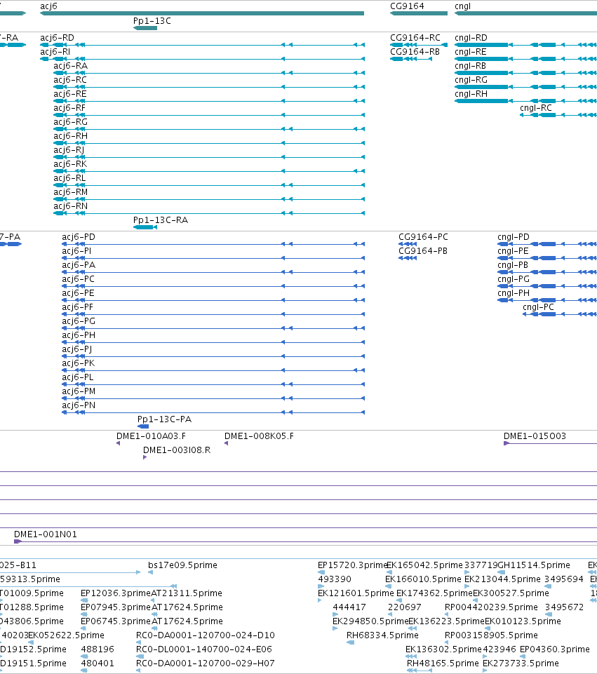Select the cngl-PB CDS label
Image resolution: width=597 pixels, height=674 pixels.
pos(513,265)
